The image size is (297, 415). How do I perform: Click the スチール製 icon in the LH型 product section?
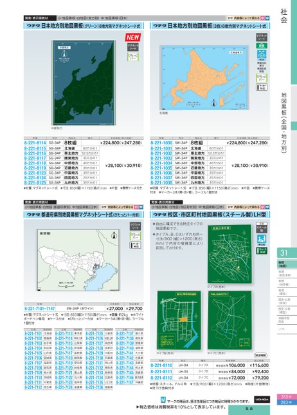point(262,228)
